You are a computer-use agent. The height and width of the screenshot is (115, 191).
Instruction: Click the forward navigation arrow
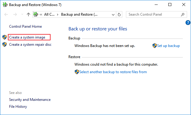(15, 14)
